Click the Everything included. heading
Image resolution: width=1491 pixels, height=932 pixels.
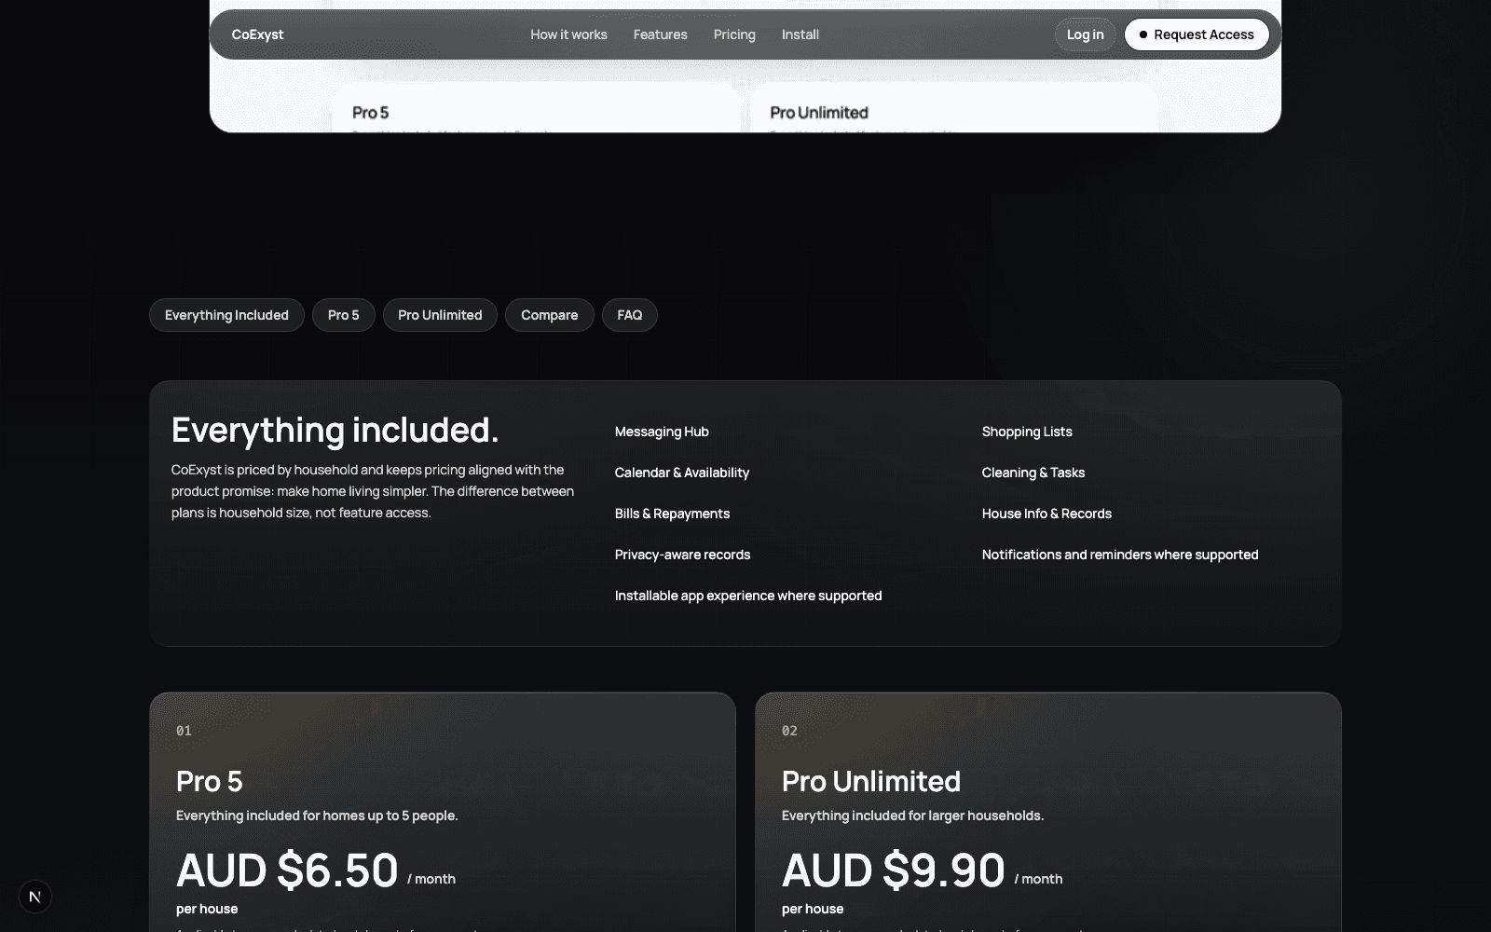coord(335,430)
